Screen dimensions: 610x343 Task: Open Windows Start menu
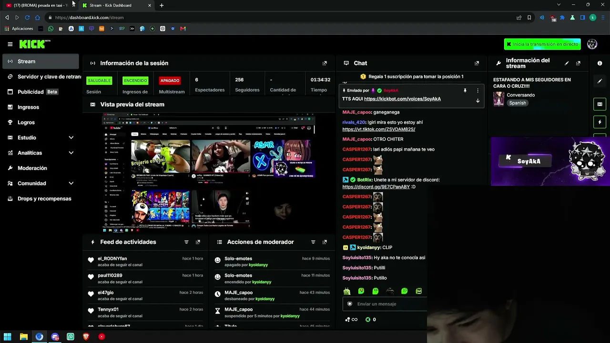coord(8,337)
